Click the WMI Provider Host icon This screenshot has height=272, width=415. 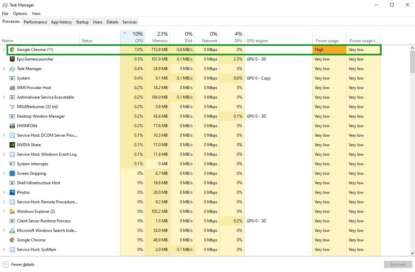12,88
